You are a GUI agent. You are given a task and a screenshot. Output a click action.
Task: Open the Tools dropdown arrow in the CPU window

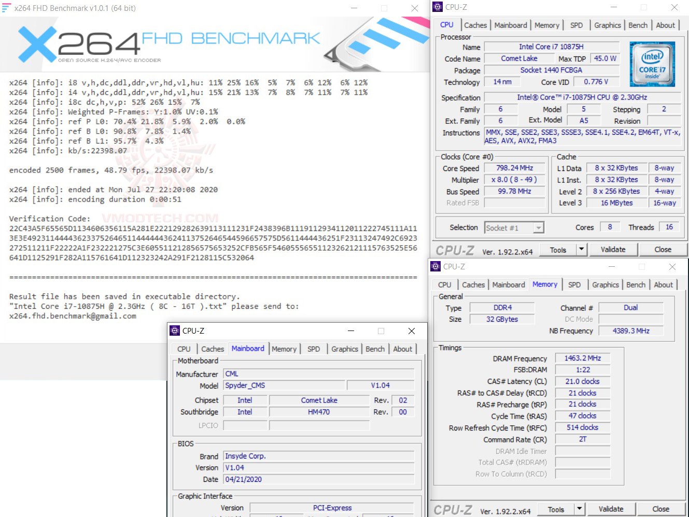point(581,250)
